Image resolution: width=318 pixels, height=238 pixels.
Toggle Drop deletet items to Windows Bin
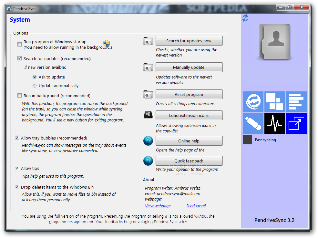17,187
